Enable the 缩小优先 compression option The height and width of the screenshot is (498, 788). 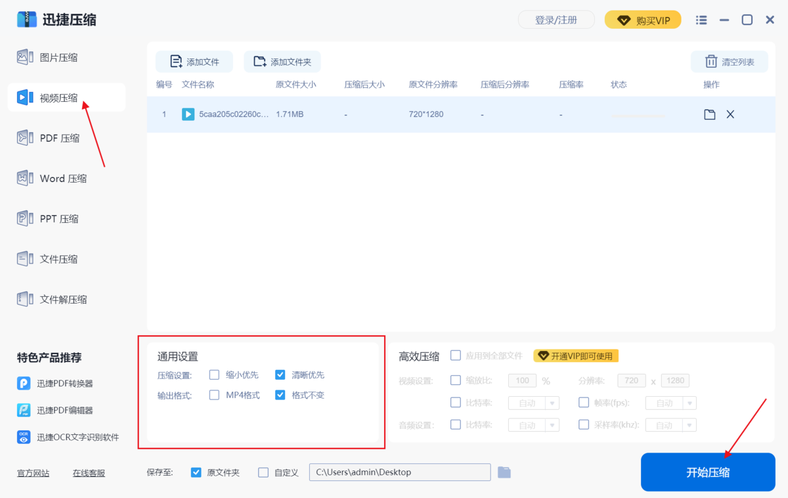215,374
